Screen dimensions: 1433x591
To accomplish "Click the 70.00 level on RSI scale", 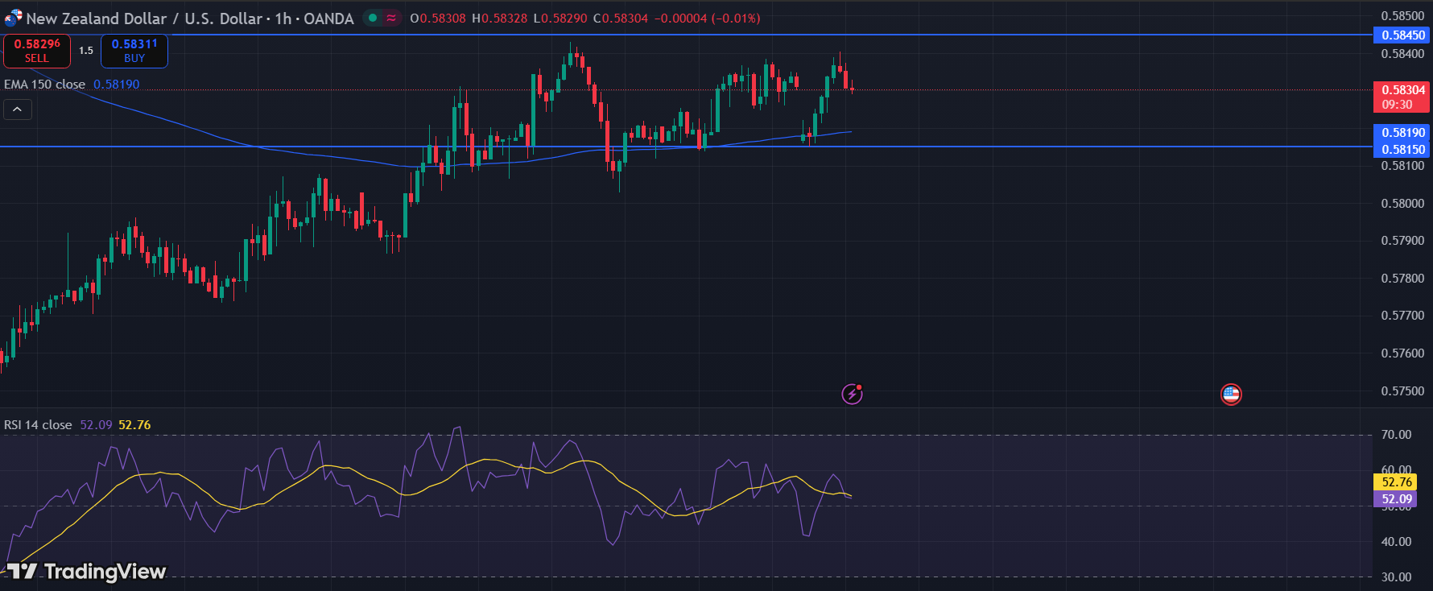I will [x=1396, y=435].
